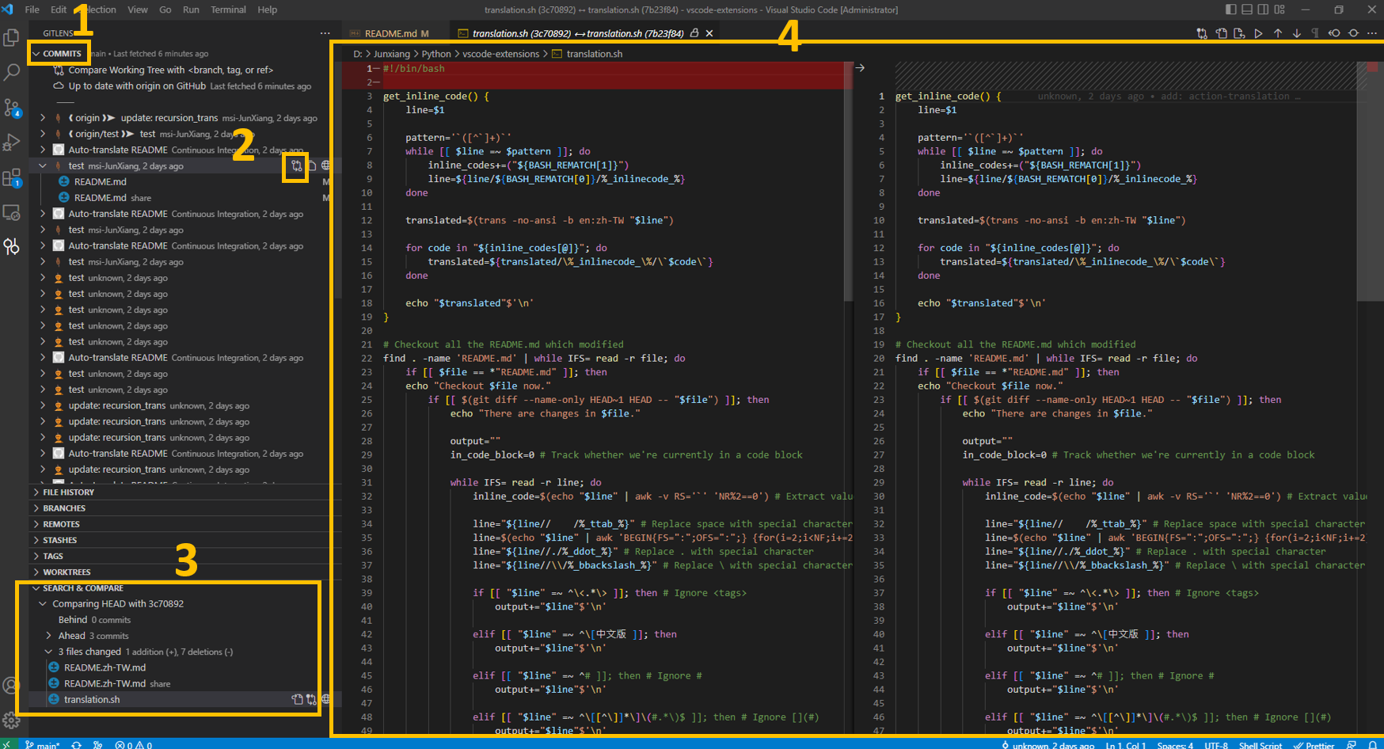
Task: Open notifications bell in status bar
Action: pyautogui.click(x=1372, y=744)
